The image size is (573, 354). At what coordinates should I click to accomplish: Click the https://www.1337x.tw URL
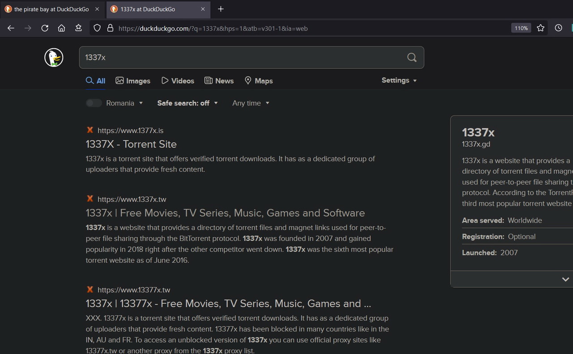(x=132, y=199)
